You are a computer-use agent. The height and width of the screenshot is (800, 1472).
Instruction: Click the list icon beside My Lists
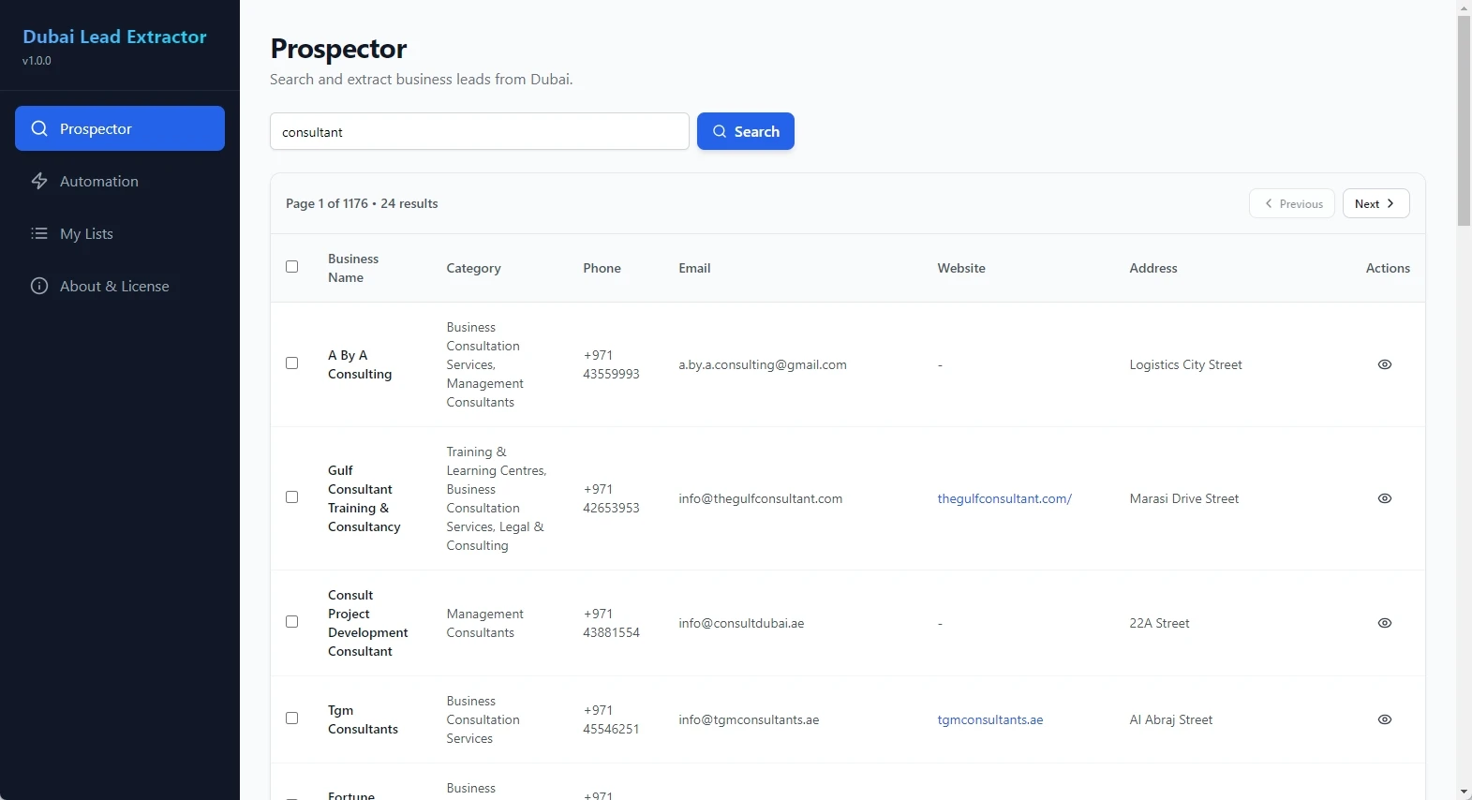click(39, 233)
